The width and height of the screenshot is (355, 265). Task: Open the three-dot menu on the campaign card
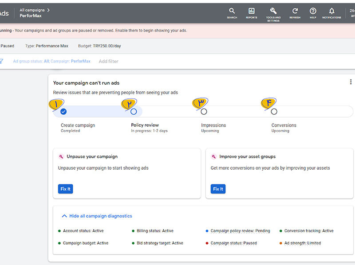pos(351,82)
